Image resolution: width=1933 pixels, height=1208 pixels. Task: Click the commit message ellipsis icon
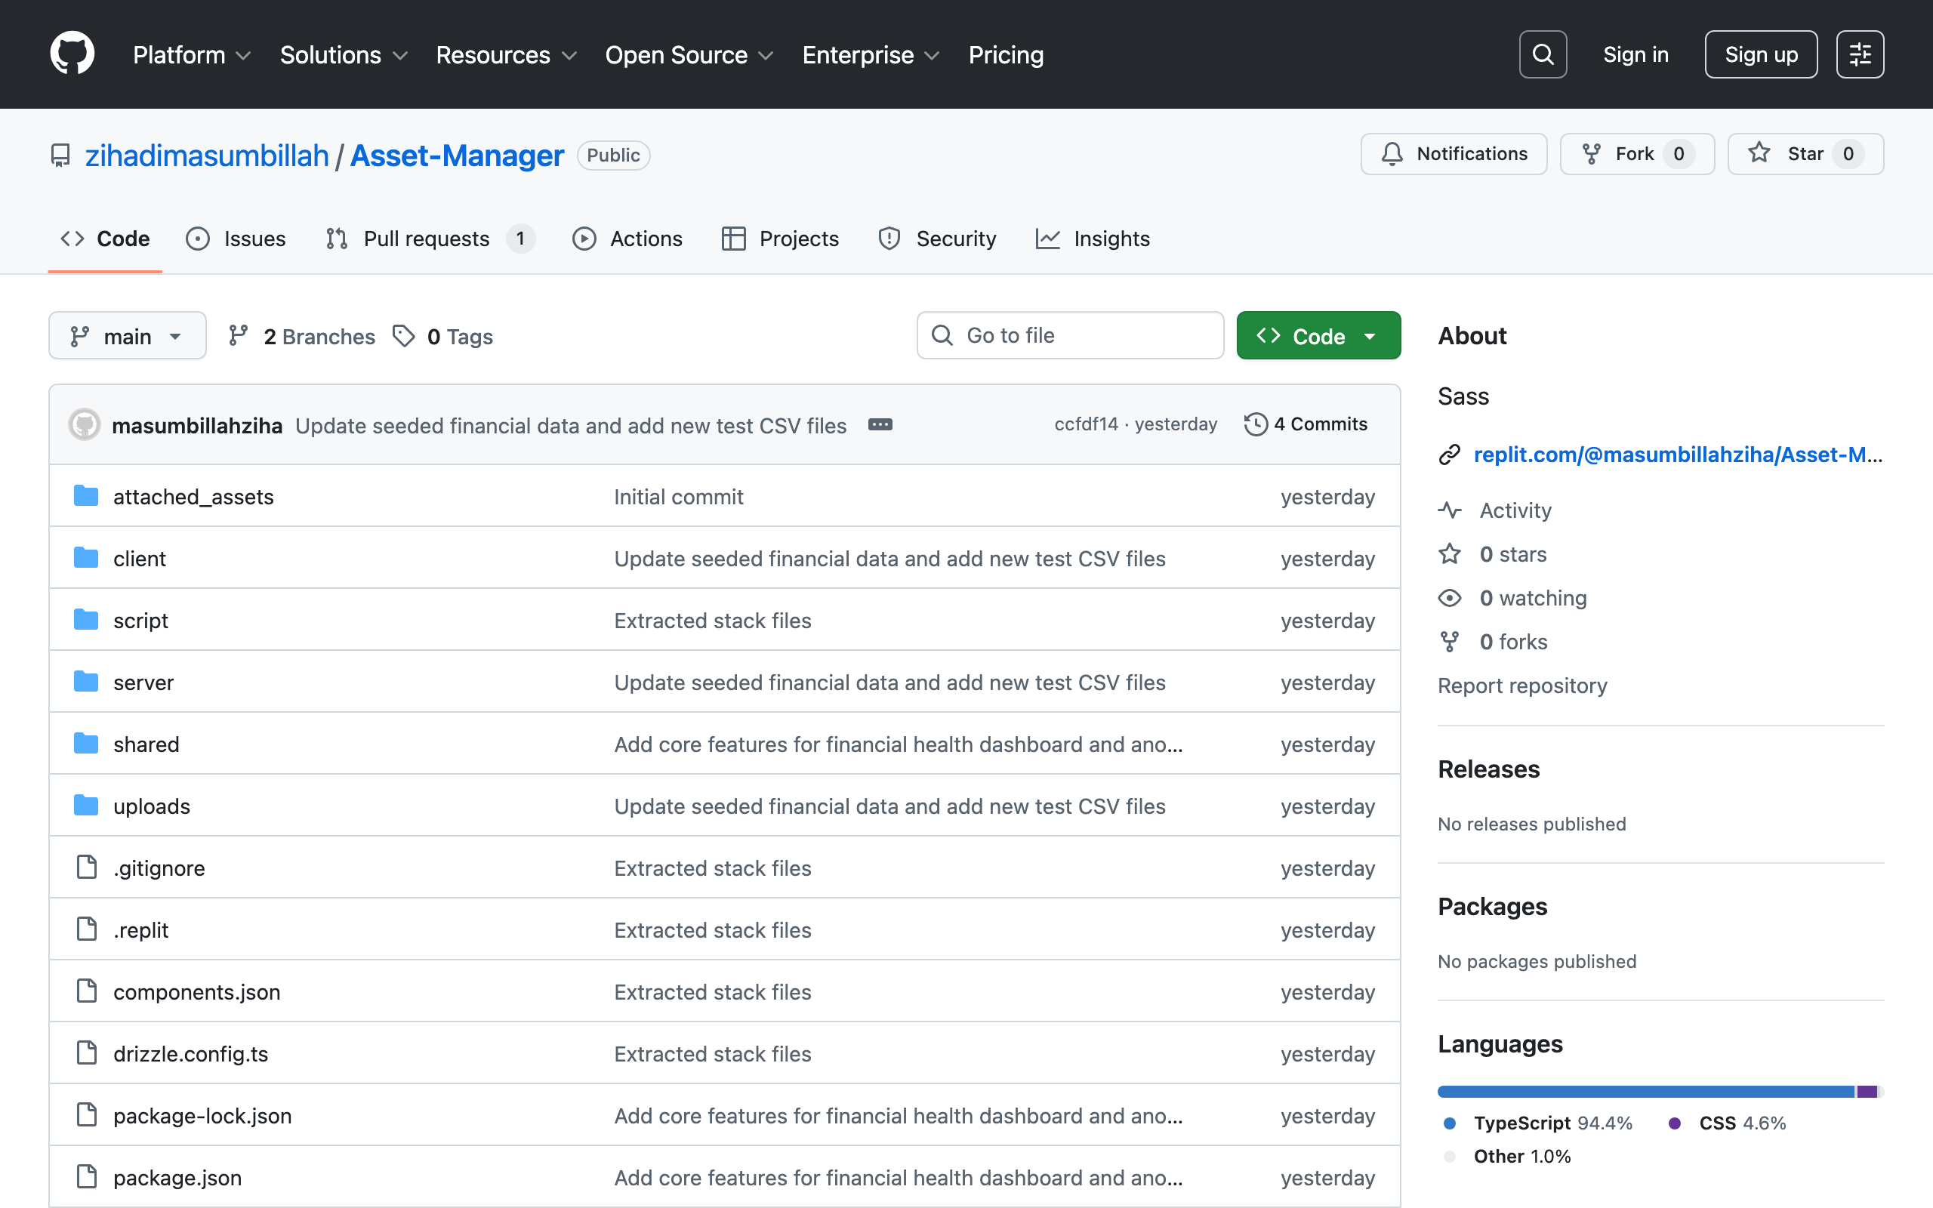[880, 424]
